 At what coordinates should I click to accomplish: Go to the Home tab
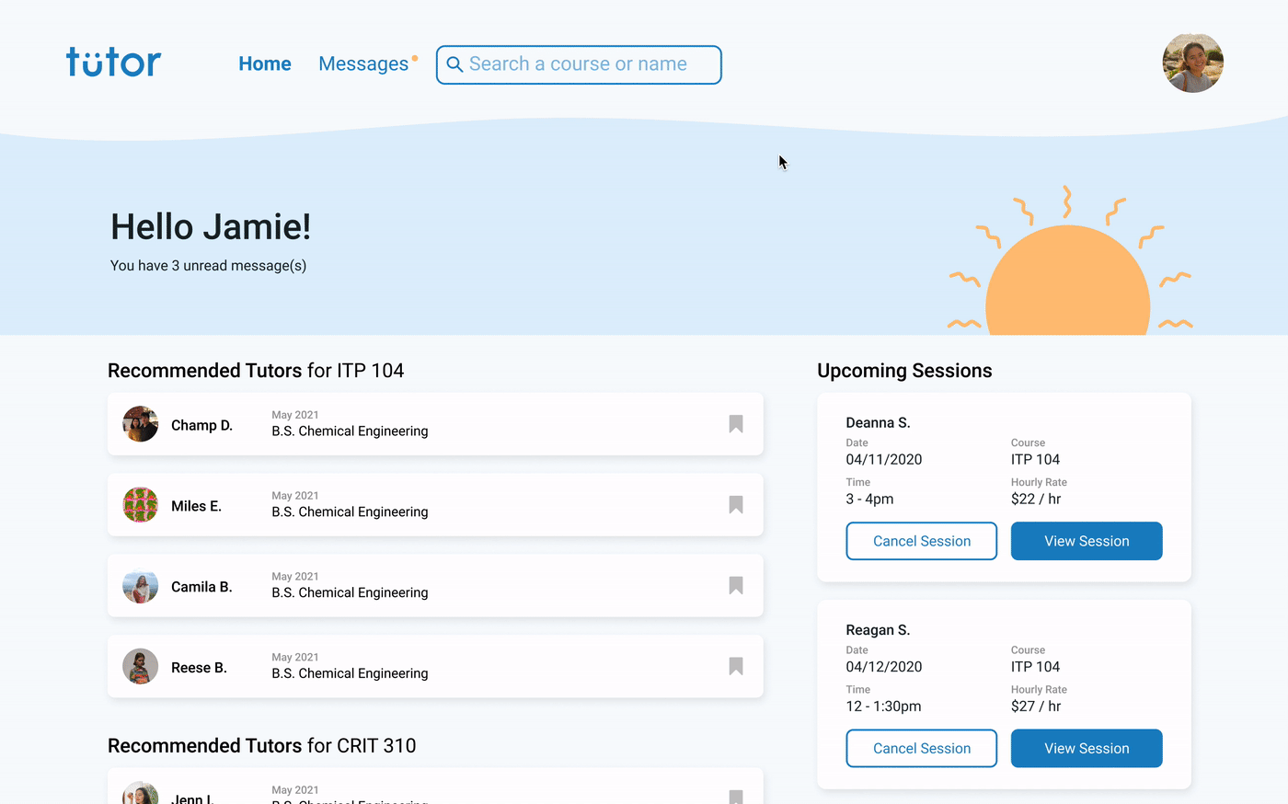(265, 64)
